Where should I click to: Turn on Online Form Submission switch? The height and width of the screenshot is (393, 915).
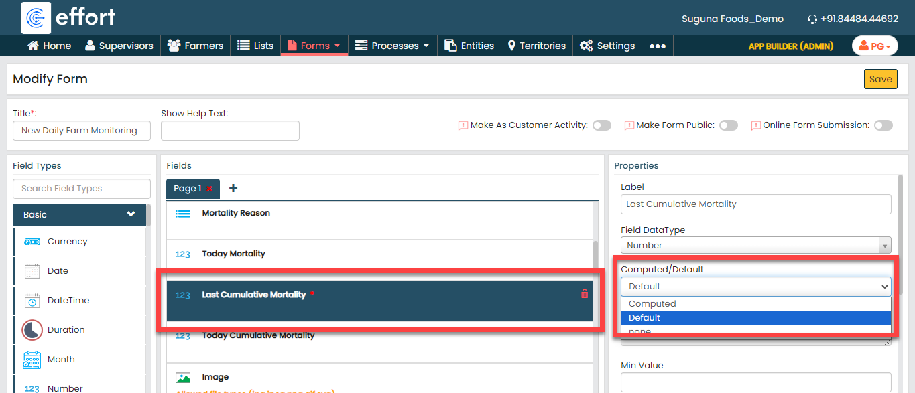883,125
